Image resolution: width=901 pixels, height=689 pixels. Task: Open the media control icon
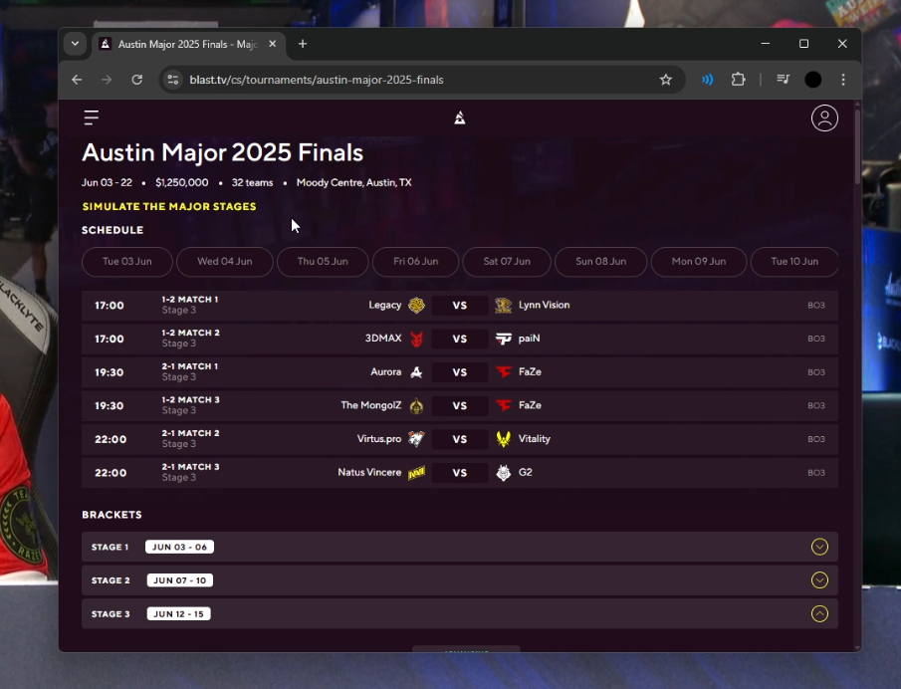pos(784,80)
